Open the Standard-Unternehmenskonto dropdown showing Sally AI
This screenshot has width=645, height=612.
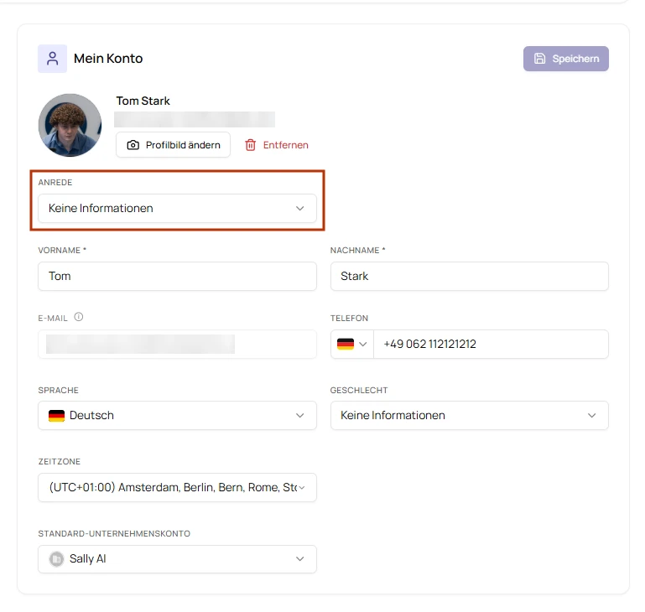[177, 559]
